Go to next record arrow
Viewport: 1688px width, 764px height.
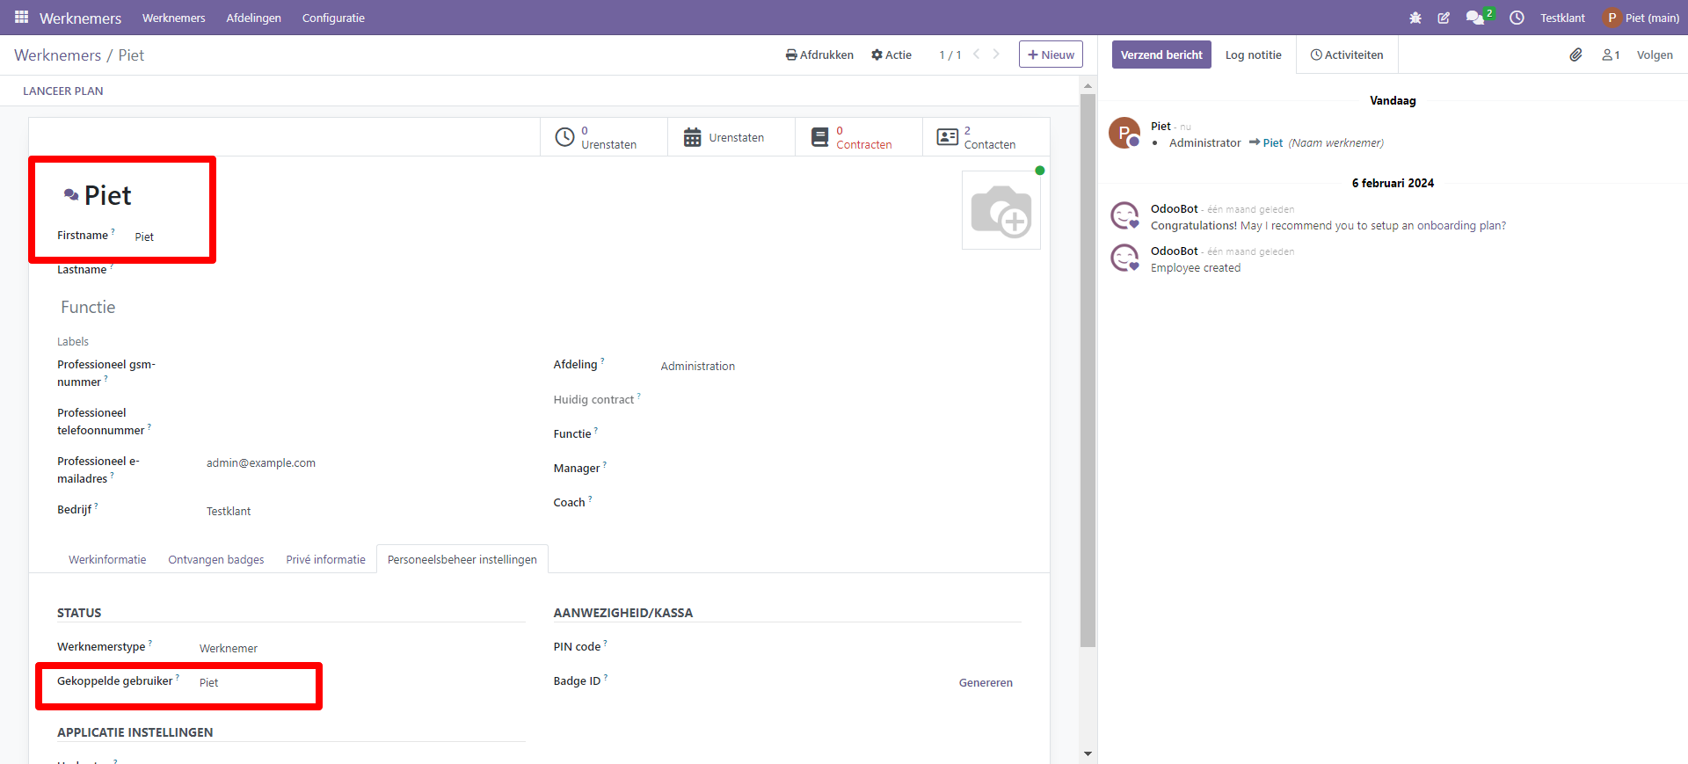click(996, 55)
